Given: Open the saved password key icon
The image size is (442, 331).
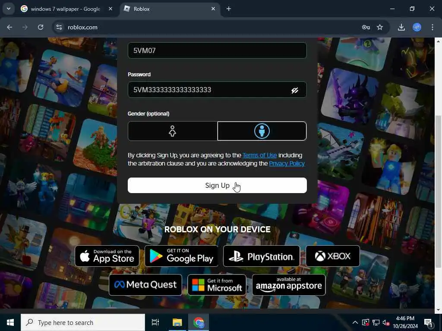Looking at the screenshot, I should pos(366,27).
